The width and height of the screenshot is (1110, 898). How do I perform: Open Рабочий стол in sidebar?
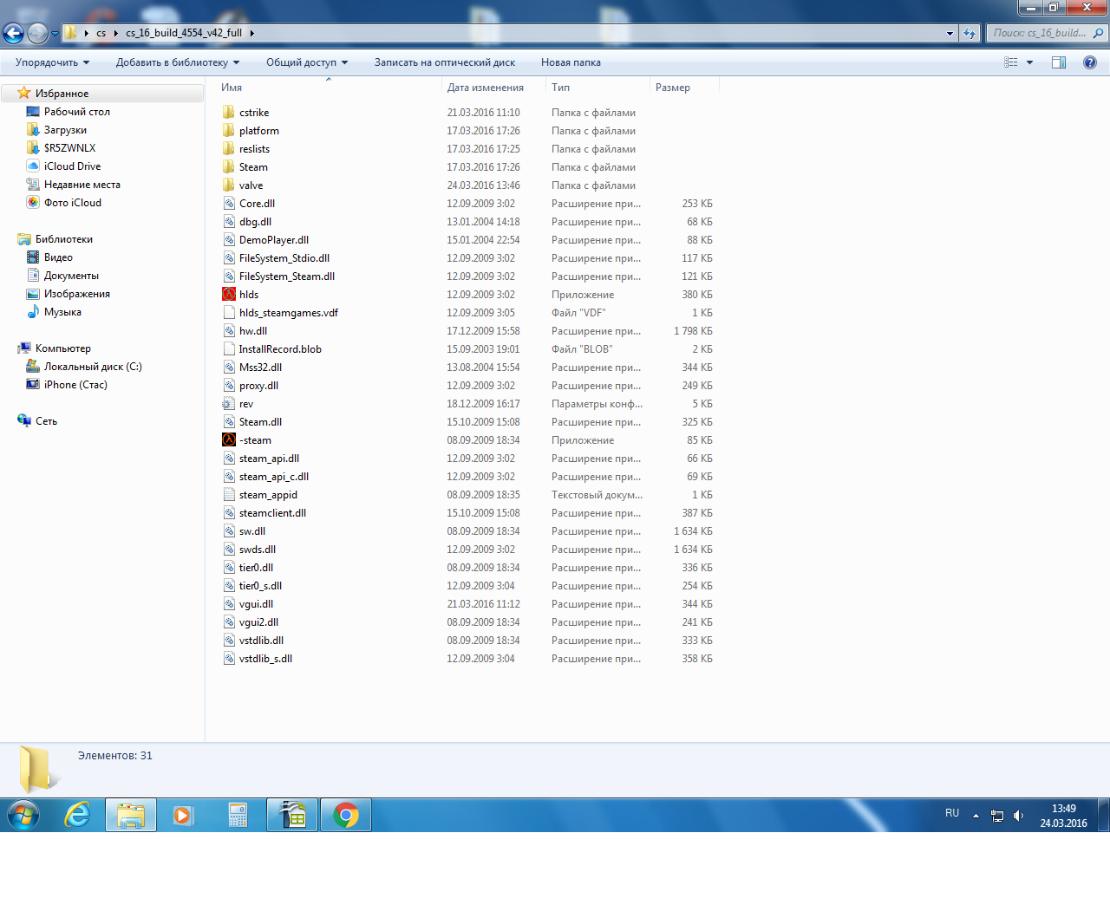[76, 112]
